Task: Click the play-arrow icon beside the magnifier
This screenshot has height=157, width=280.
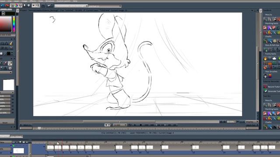Action: tap(33, 6)
